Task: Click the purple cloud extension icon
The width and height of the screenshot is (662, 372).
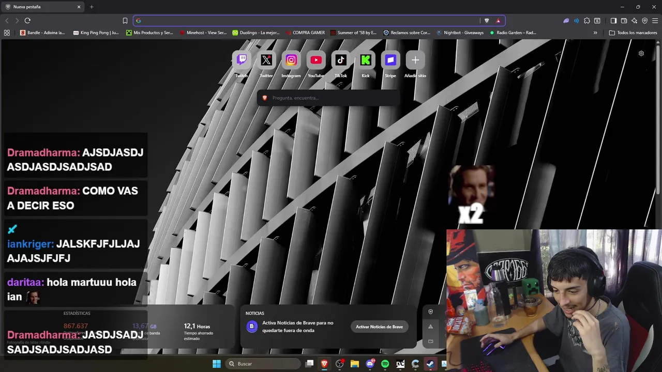Action: tap(566, 21)
